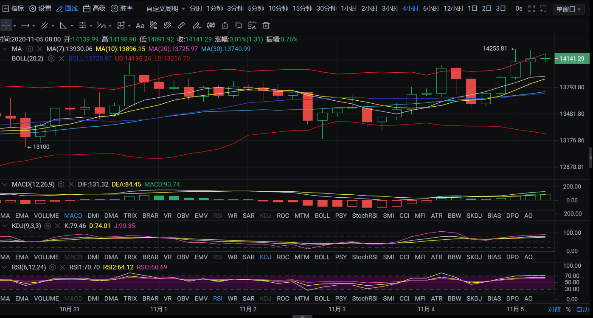Switch to the 15分钟 timeframe

click(302, 9)
